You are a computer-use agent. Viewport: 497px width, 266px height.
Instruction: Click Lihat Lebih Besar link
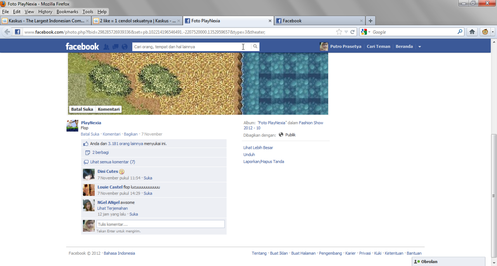258,148
